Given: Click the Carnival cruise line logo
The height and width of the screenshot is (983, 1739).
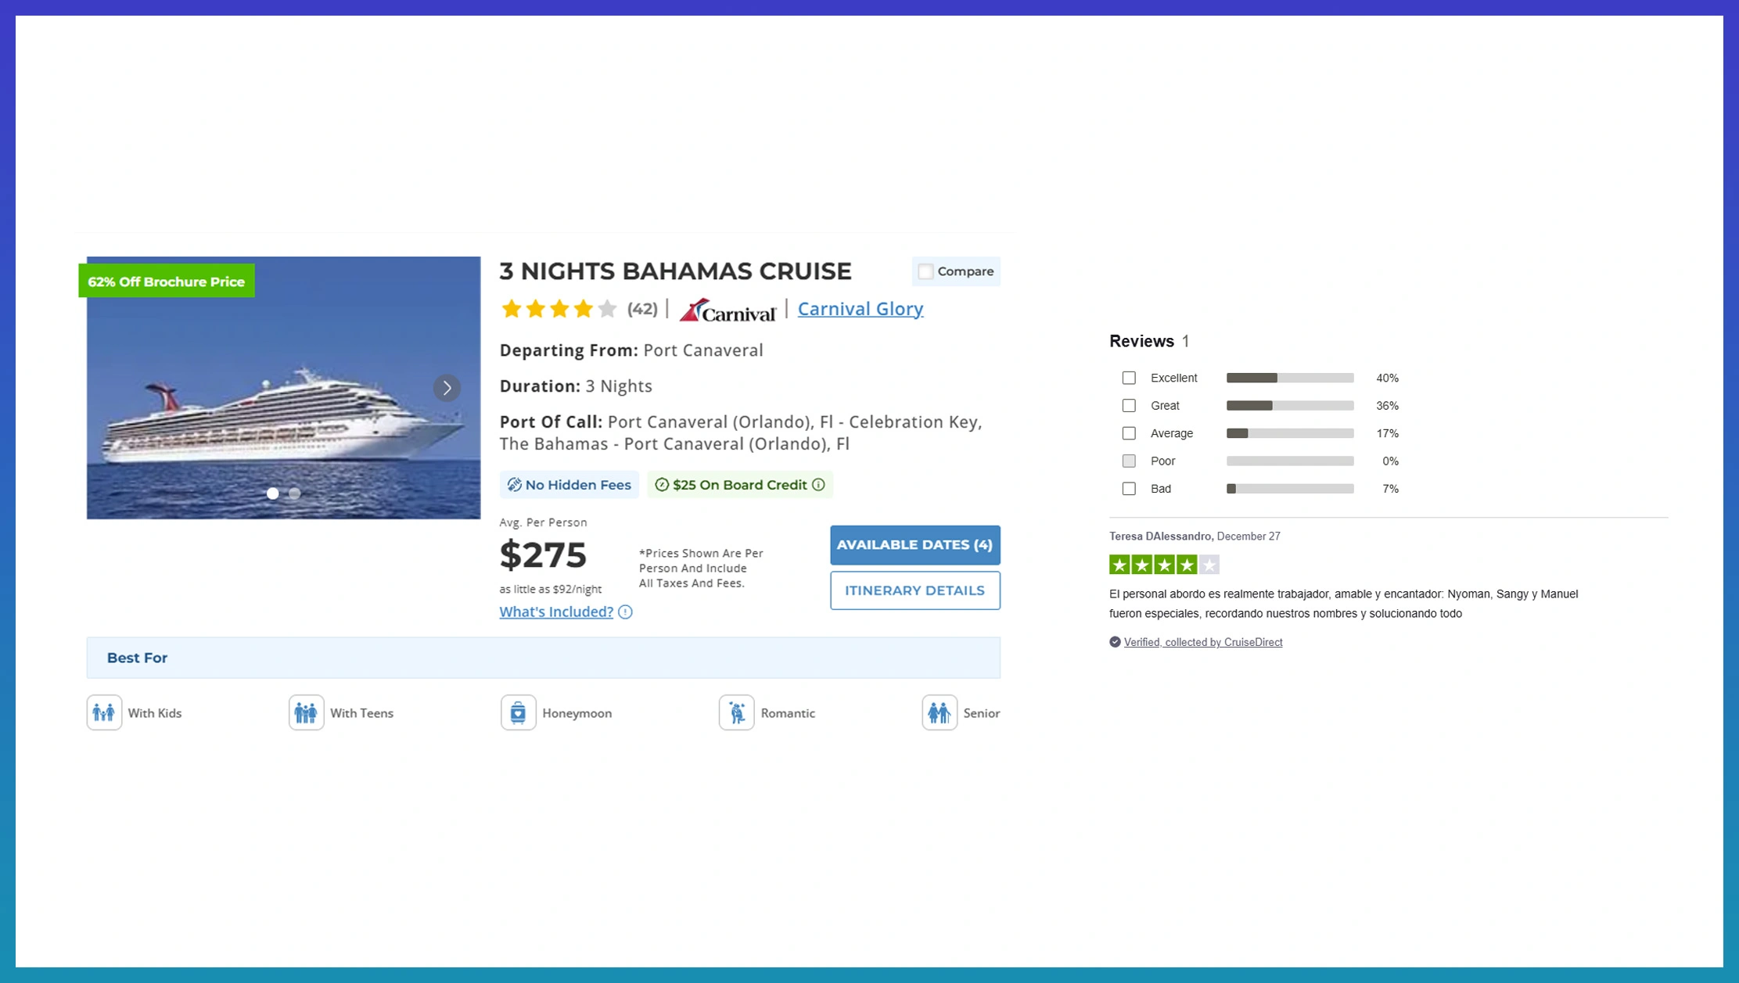Looking at the screenshot, I should tap(727, 310).
